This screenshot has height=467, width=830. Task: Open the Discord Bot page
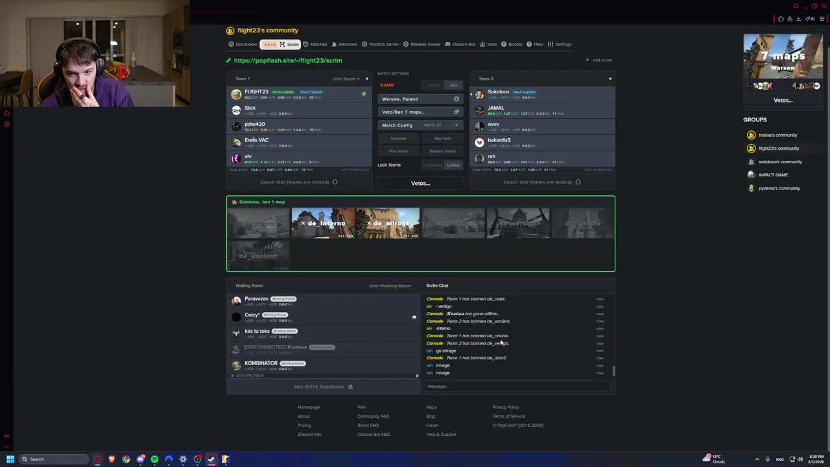point(460,44)
